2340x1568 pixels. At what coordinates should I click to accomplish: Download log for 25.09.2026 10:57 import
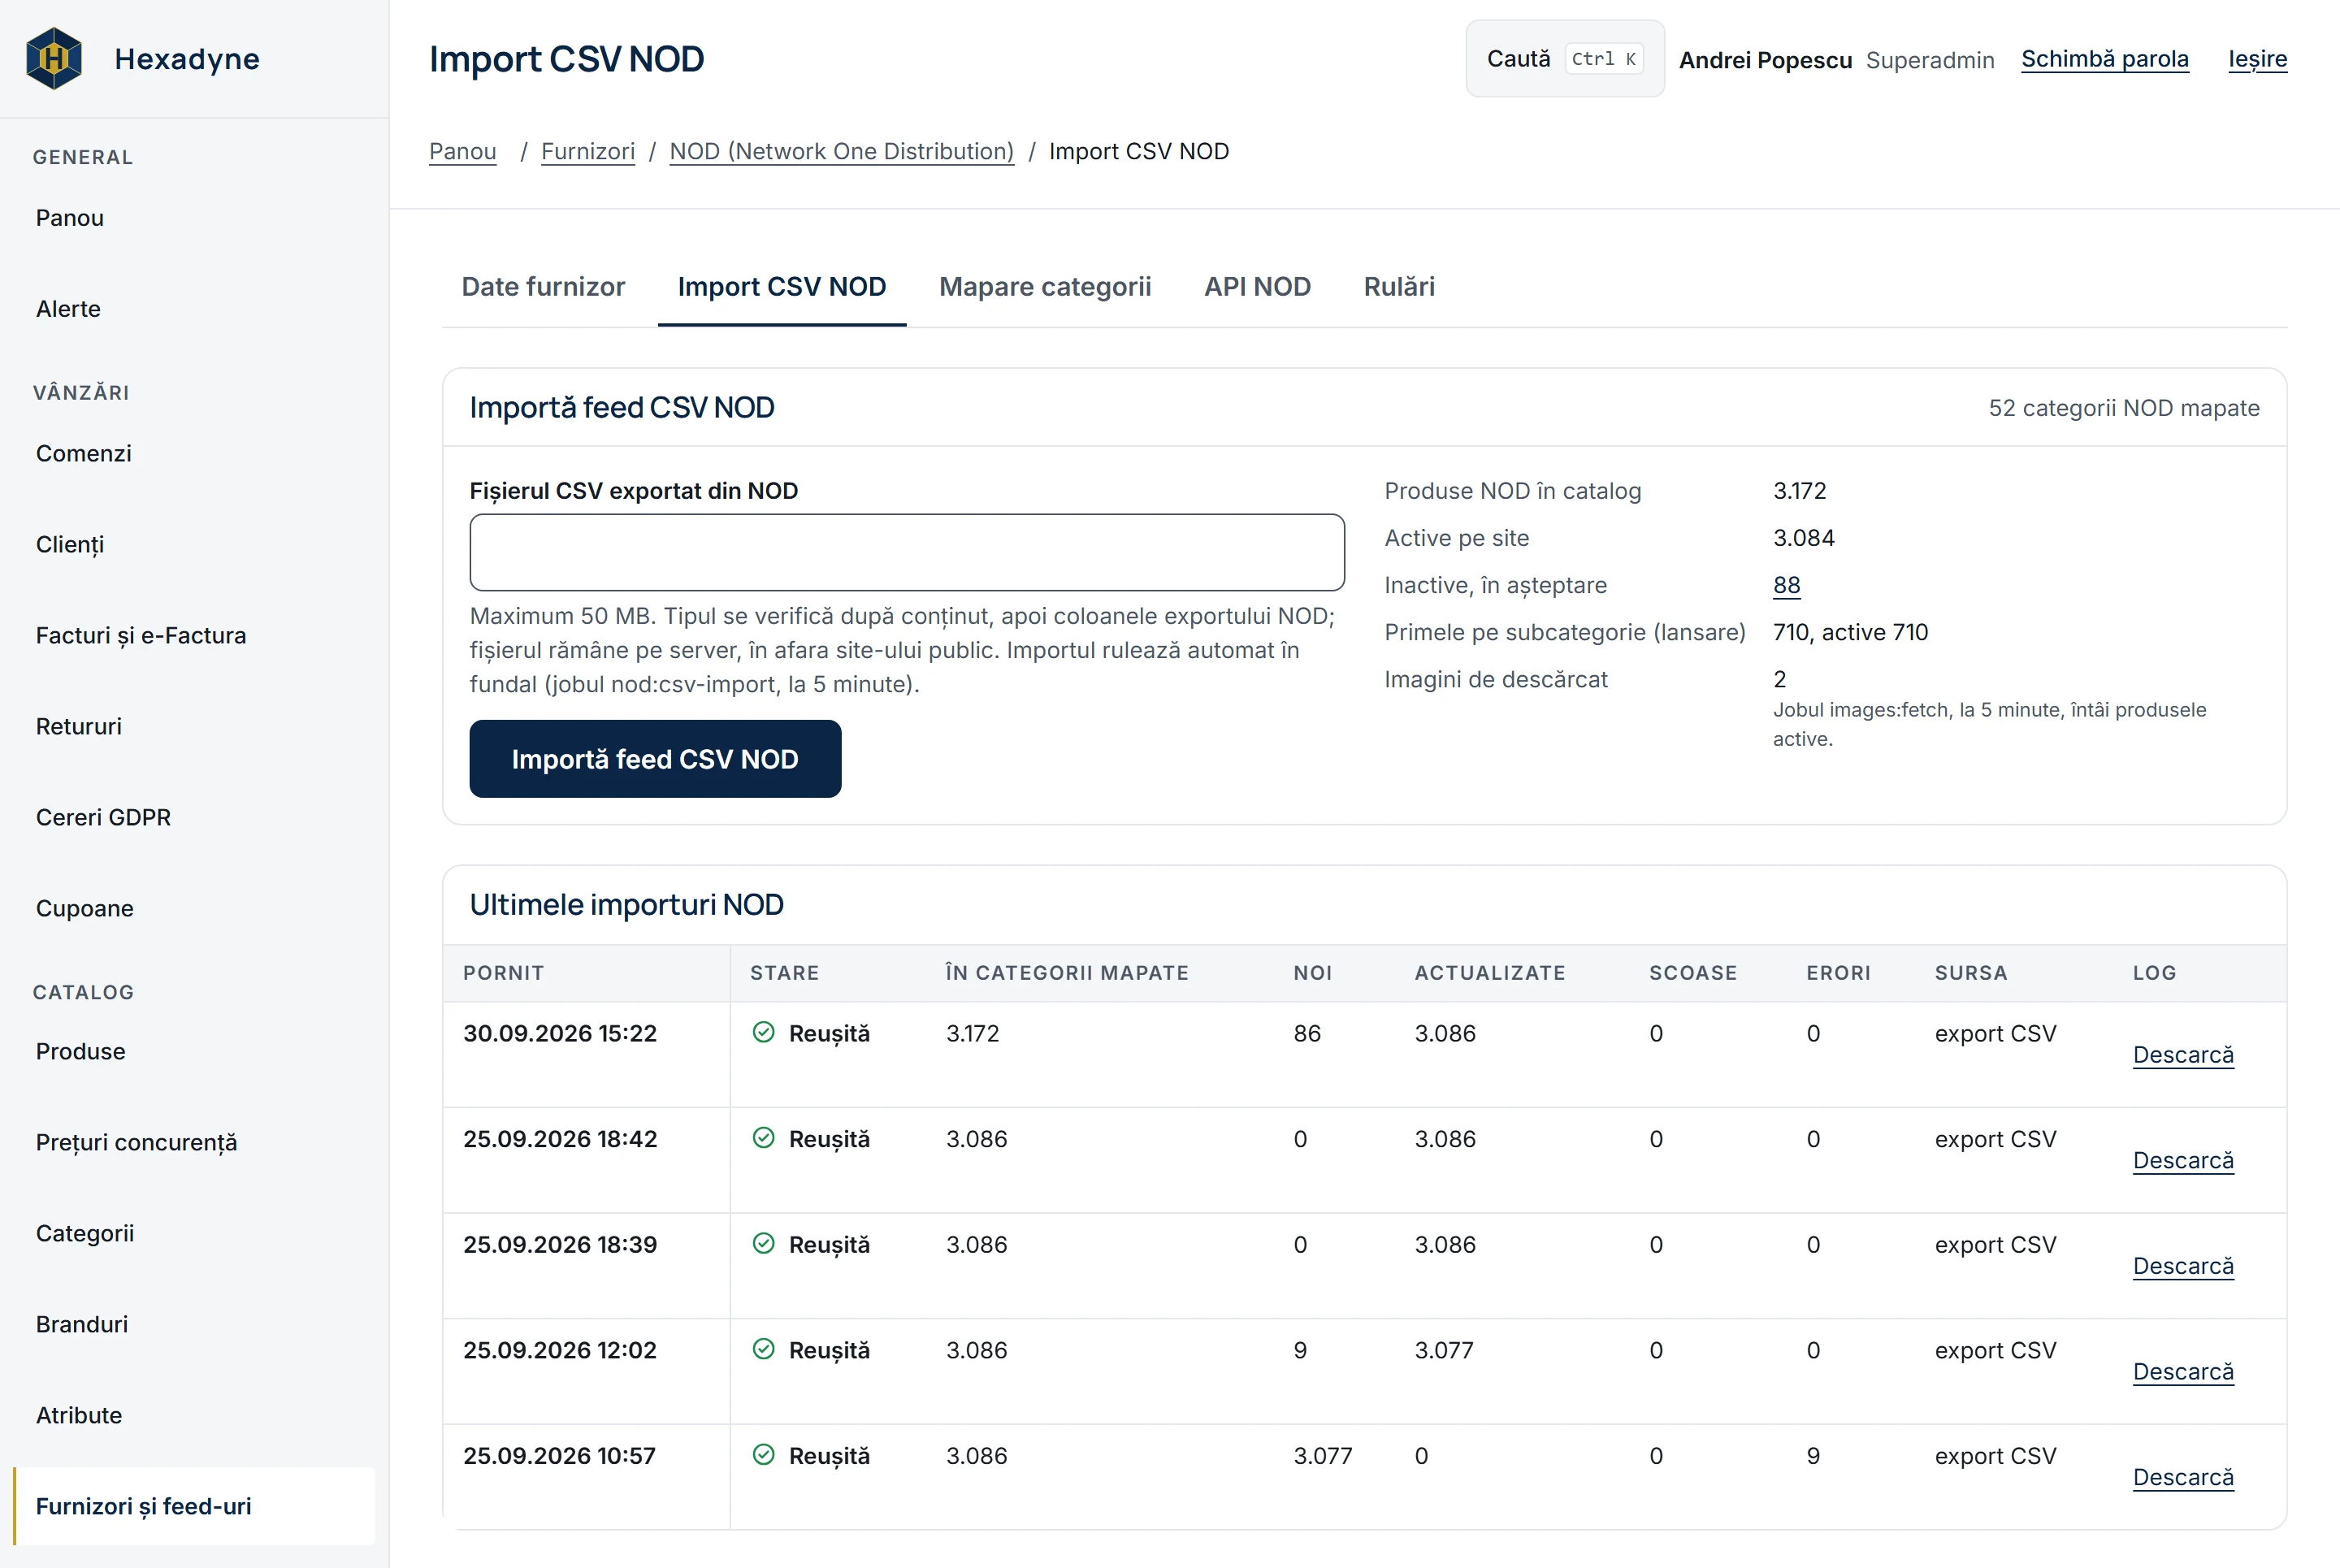pos(2183,1477)
